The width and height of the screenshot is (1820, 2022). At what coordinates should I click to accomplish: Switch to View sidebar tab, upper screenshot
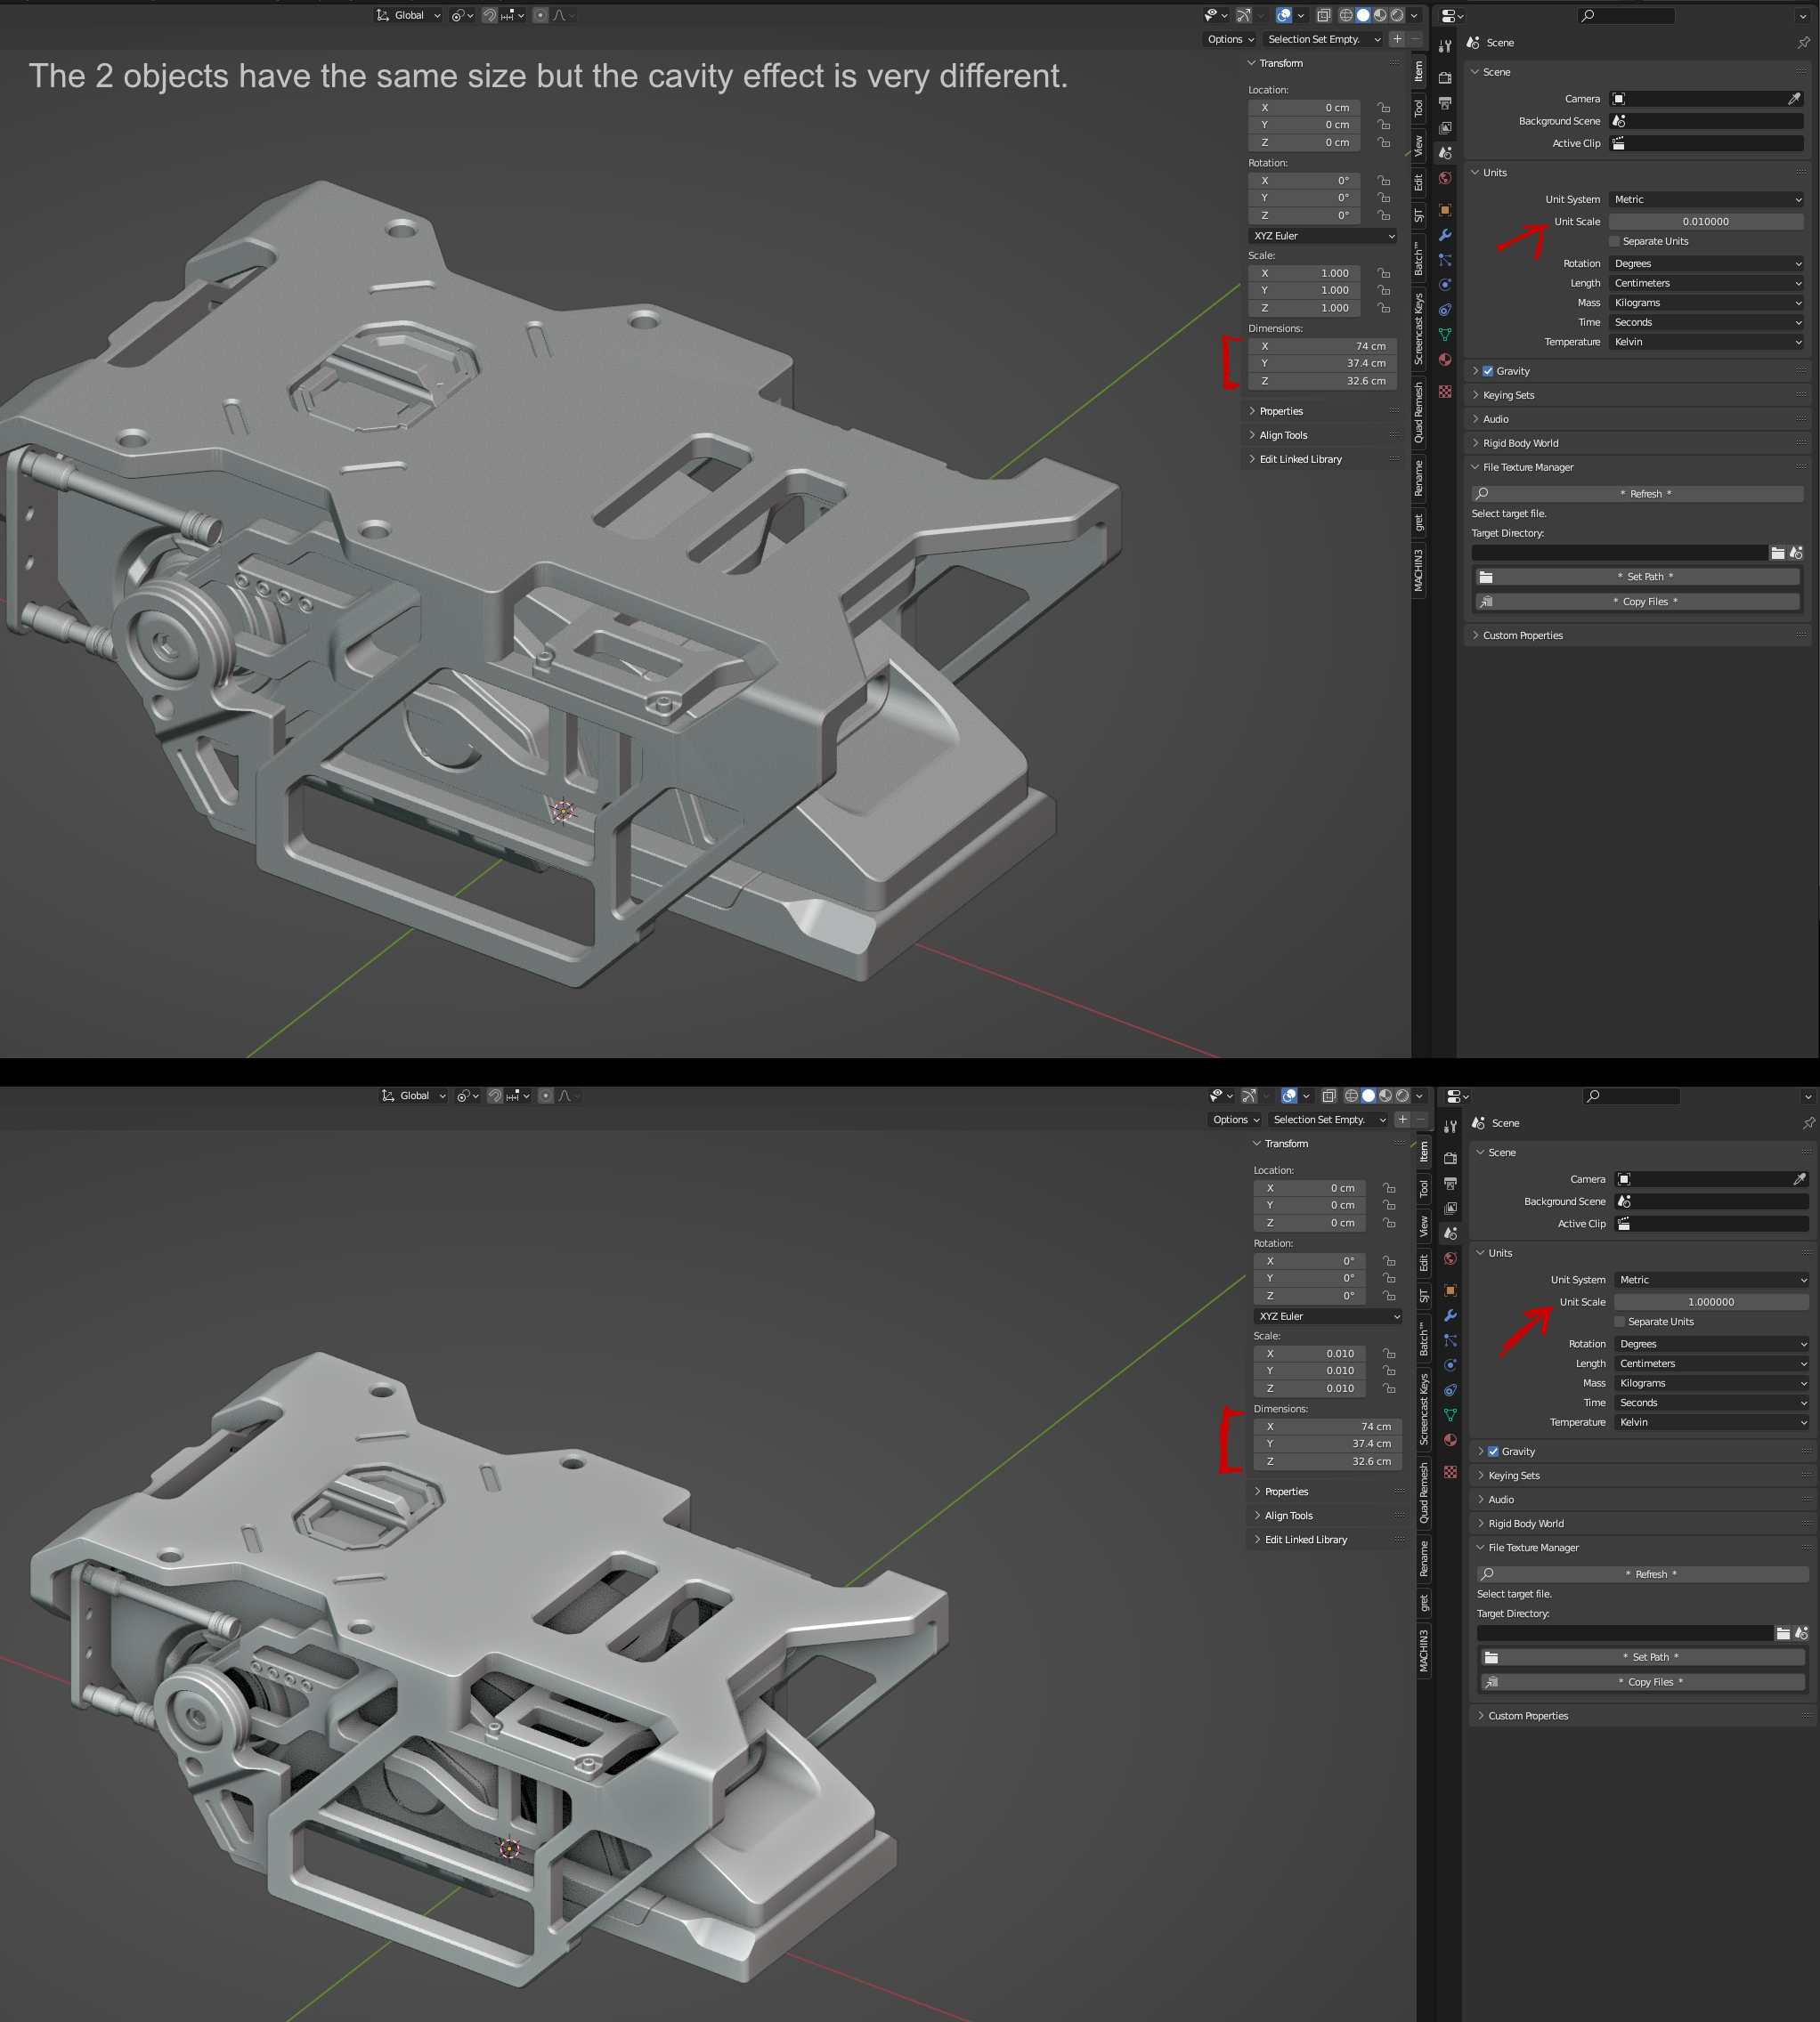pyautogui.click(x=1418, y=145)
